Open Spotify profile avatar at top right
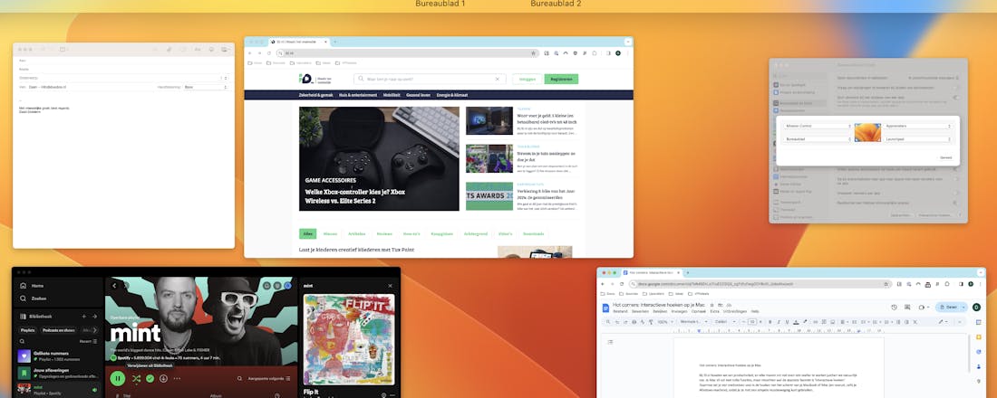Image resolution: width=997 pixels, height=398 pixels. click(288, 286)
